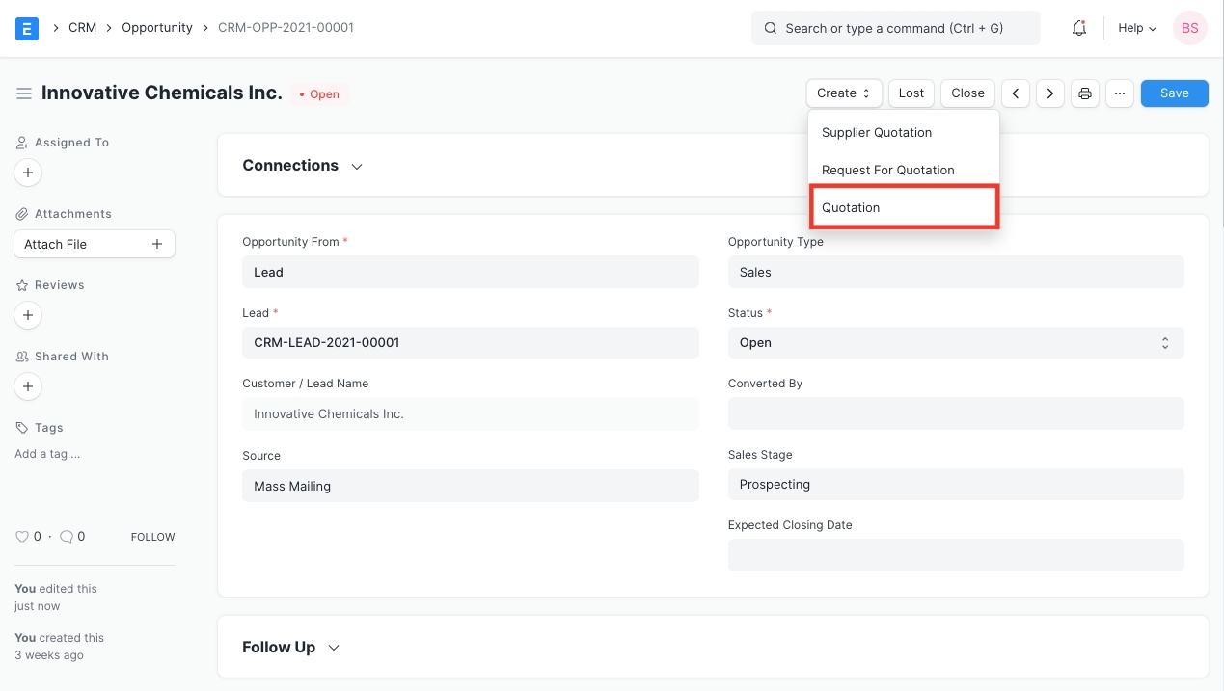Open the Help dropdown menu

click(1136, 28)
